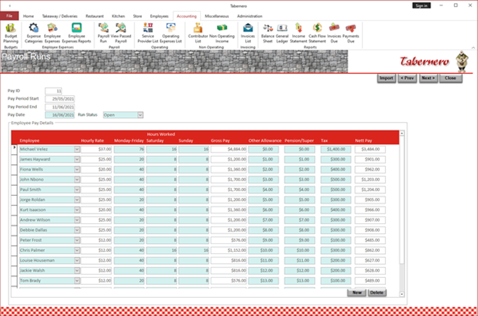478x316 pixels.
Task: Open the Jorge Roldan employee dropdown
Action: (77, 200)
